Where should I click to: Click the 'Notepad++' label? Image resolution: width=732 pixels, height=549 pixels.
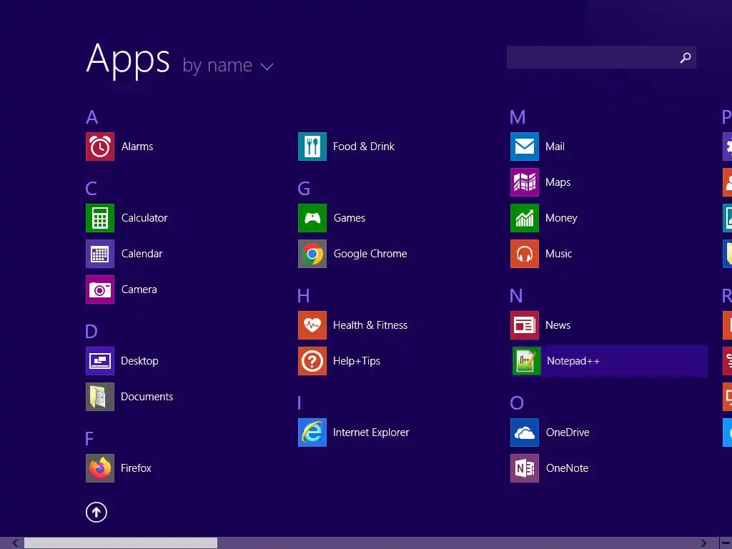pos(573,361)
